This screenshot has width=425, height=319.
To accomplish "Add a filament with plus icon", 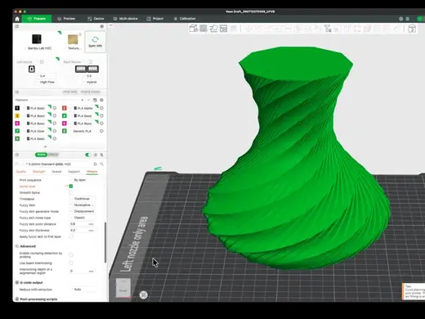I will point(83,100).
